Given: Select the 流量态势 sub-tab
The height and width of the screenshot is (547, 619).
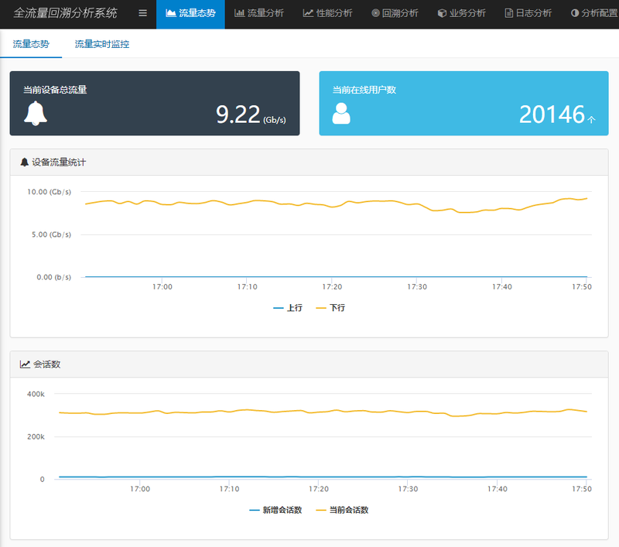Looking at the screenshot, I should 31,44.
